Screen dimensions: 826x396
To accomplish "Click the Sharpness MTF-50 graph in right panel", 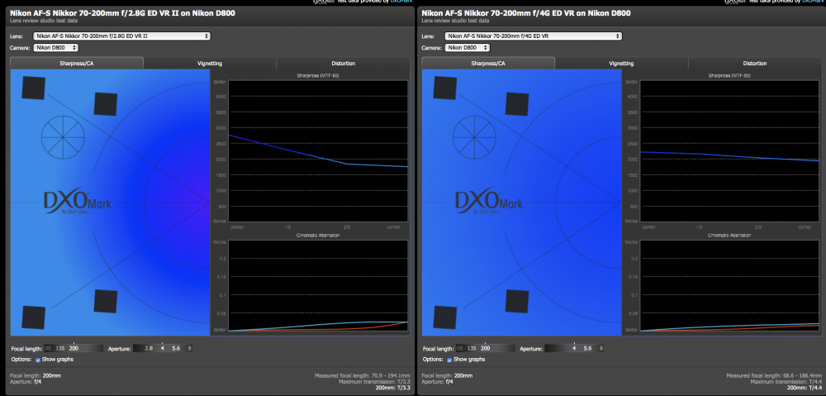I will [729, 150].
